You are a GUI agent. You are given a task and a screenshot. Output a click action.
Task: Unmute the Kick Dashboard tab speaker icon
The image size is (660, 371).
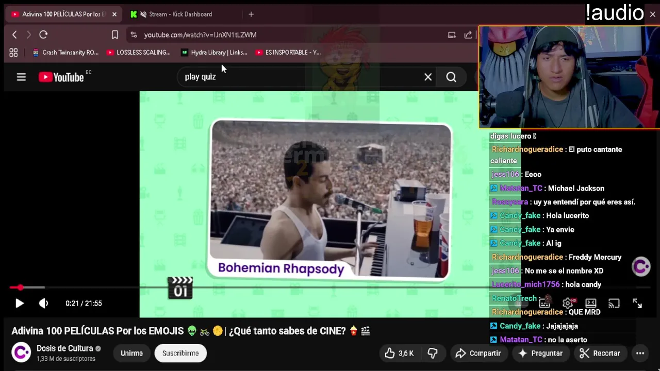tap(144, 14)
